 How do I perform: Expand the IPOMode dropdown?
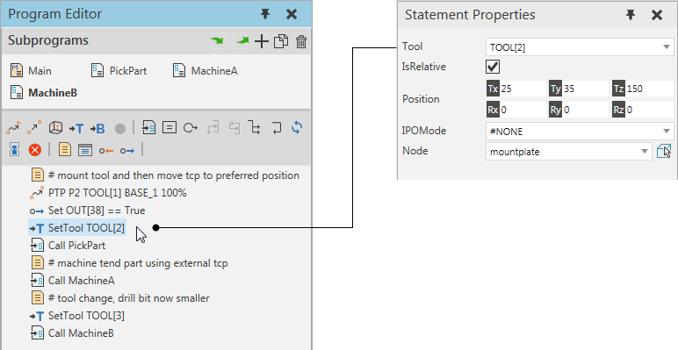(580, 131)
